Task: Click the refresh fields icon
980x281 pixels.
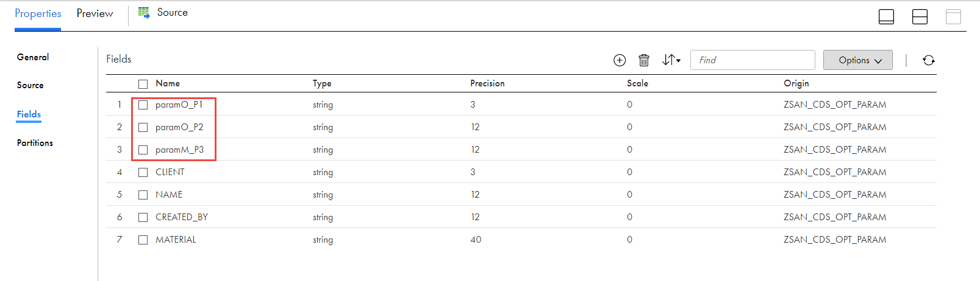Action: pos(929,60)
